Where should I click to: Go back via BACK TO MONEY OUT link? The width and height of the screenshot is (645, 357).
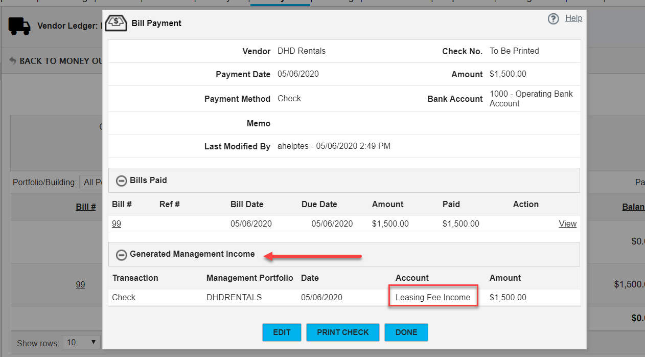[56, 61]
